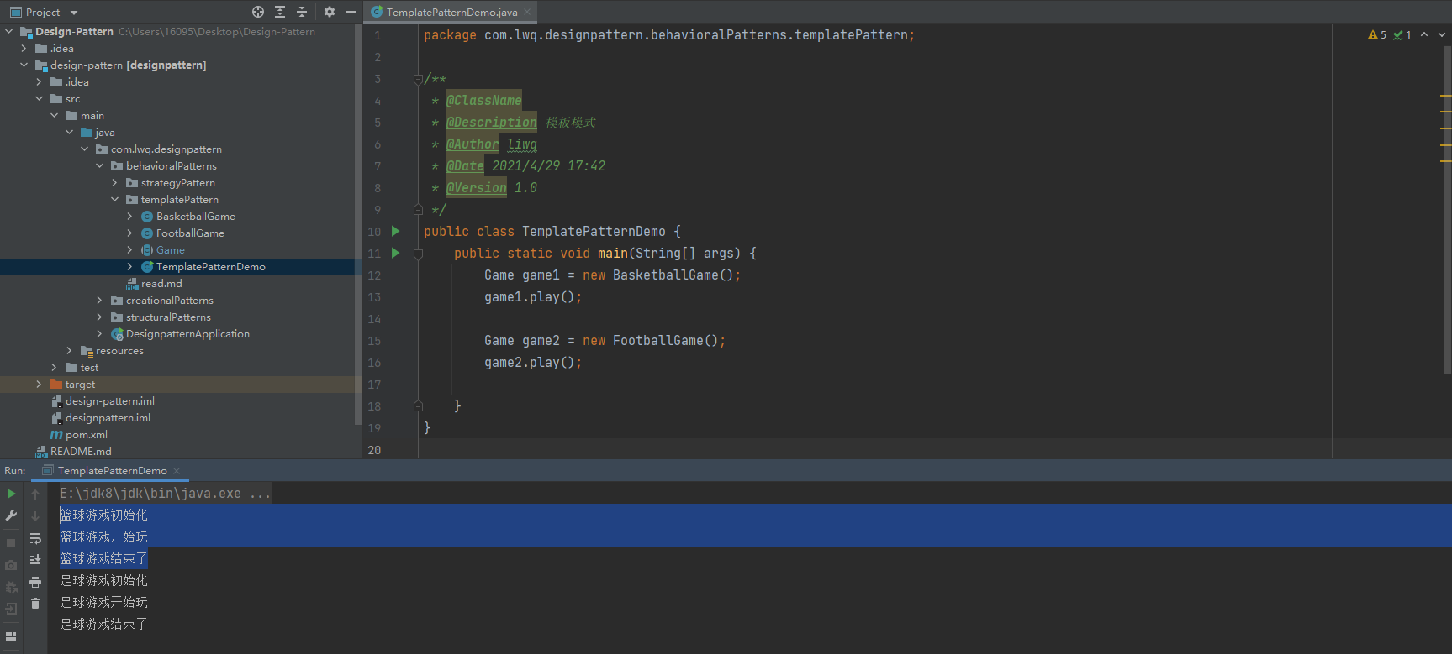This screenshot has width=1452, height=654.
Task: Expand the top-level .idea folder
Action: click(24, 48)
